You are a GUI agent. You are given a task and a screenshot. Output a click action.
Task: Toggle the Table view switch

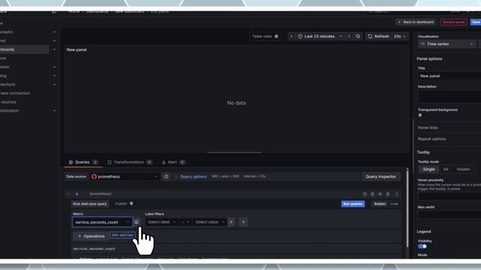click(x=277, y=37)
